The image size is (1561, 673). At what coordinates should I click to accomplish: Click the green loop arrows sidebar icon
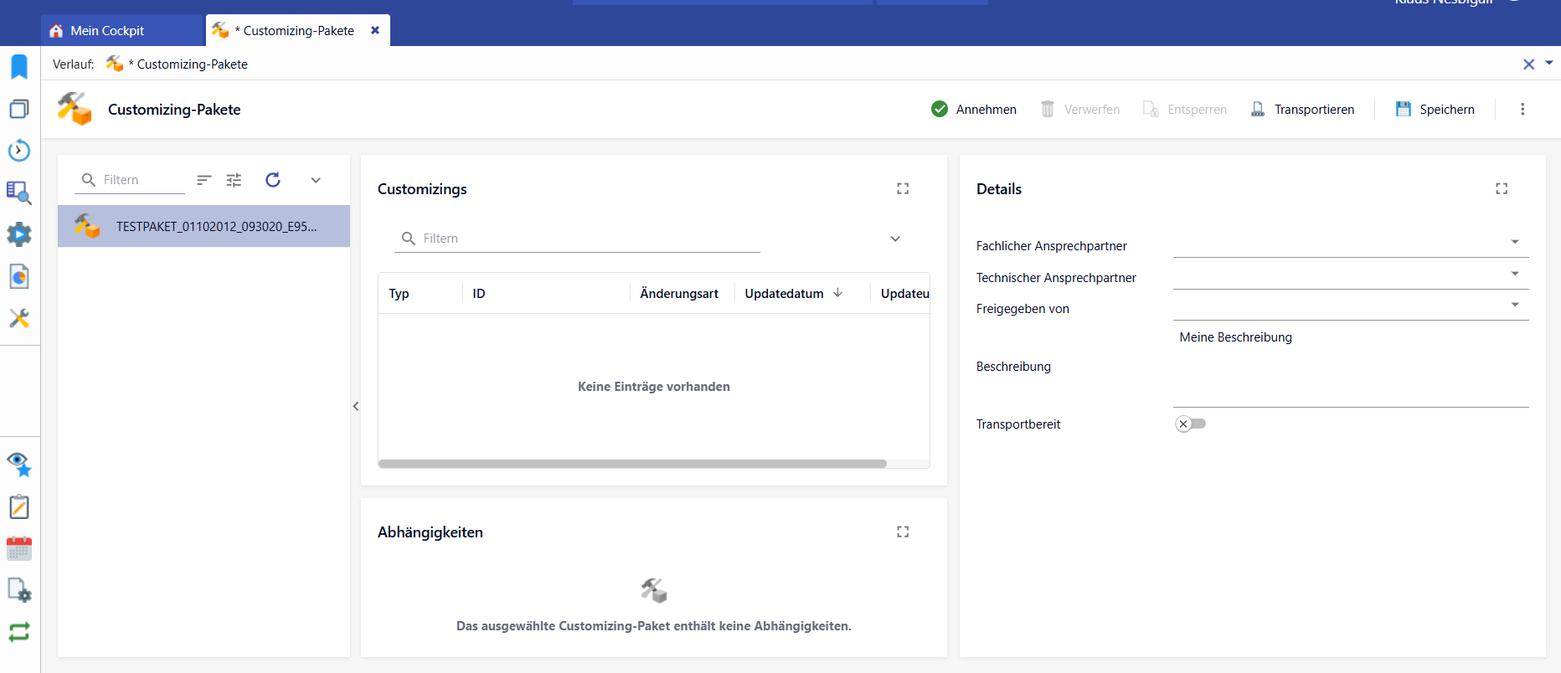tap(19, 632)
